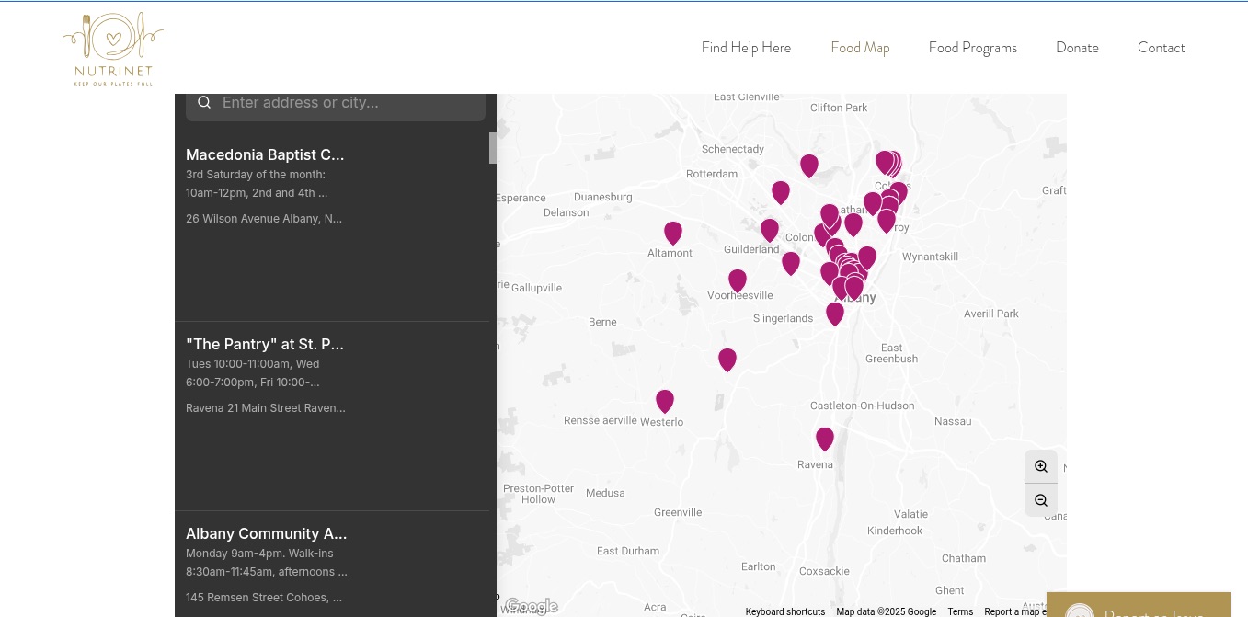The image size is (1248, 617).
Task: Click the Schenectady label on map
Action: [x=733, y=149]
